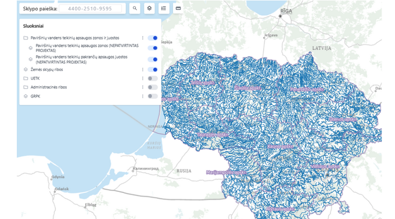The width and height of the screenshot is (395, 219).
Task: Enable the GRPK layer switch
Action: pos(152,96)
